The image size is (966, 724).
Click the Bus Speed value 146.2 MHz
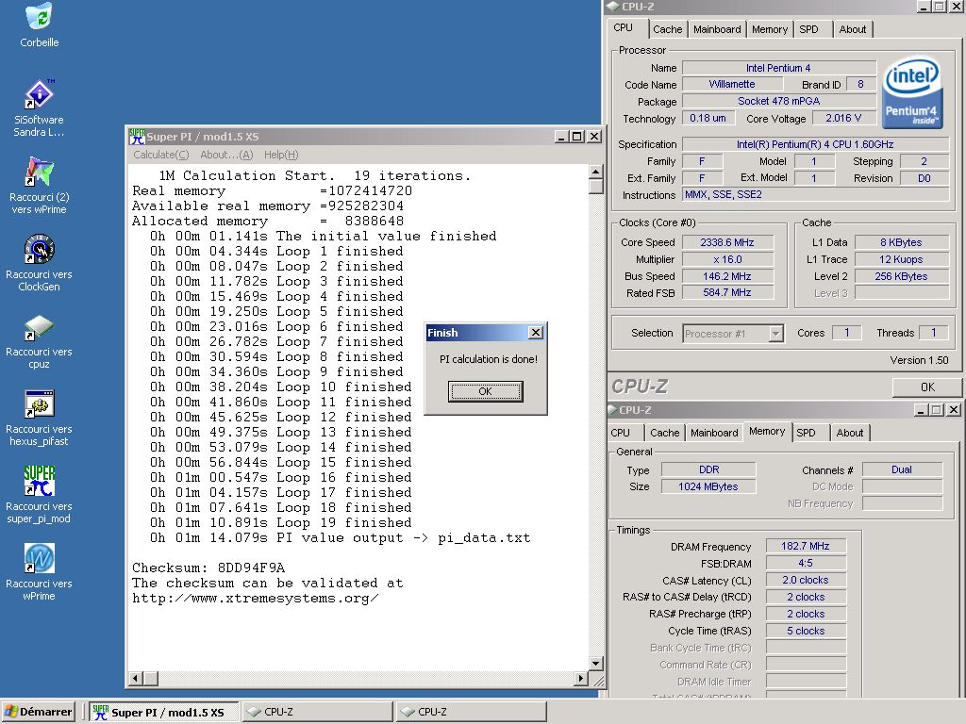[727, 276]
